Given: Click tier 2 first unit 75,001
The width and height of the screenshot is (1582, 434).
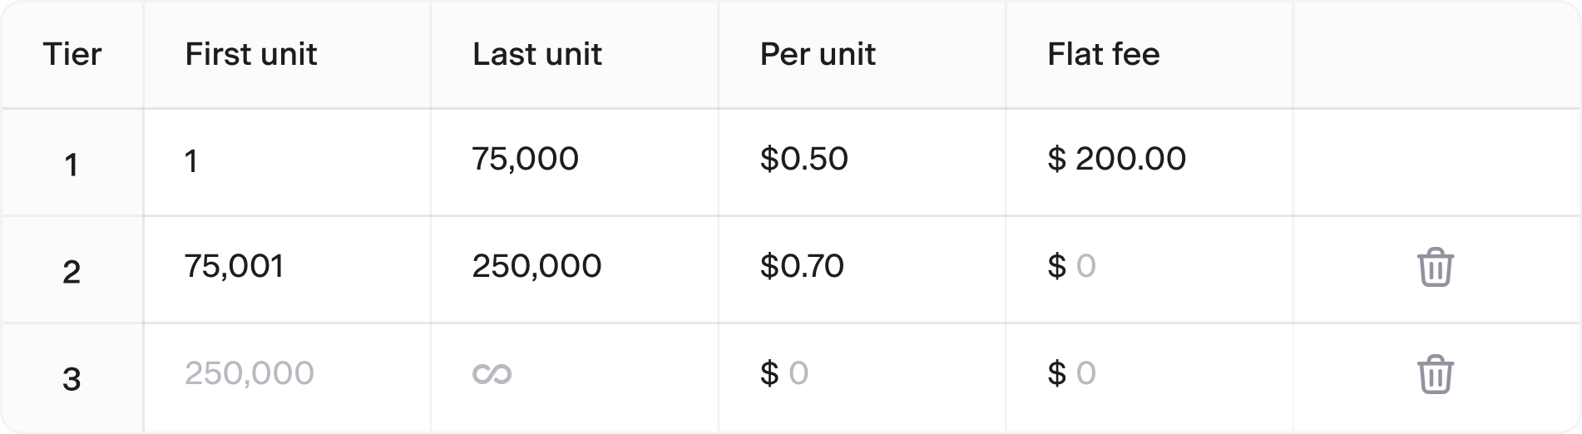Looking at the screenshot, I should pyautogui.click(x=234, y=266).
